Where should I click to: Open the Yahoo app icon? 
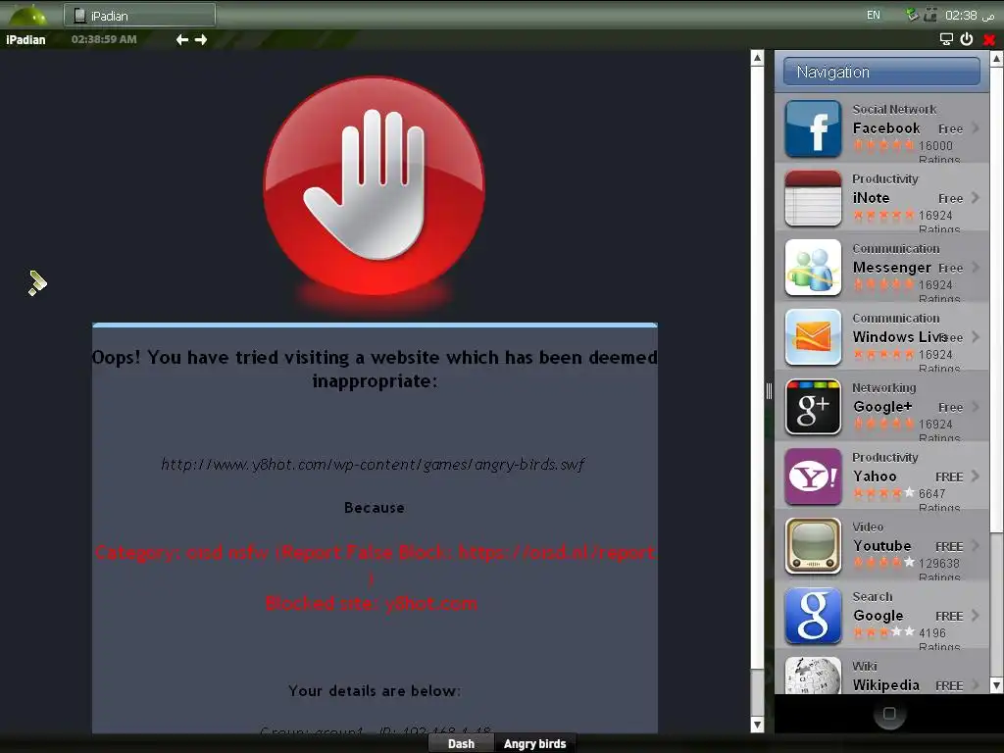813,477
